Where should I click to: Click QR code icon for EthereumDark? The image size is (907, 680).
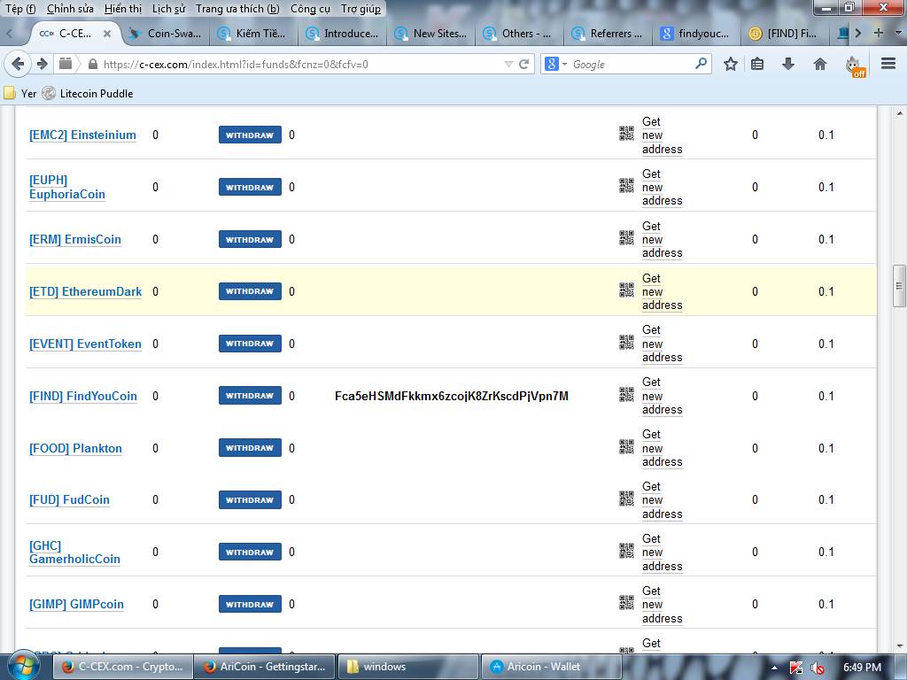(626, 290)
